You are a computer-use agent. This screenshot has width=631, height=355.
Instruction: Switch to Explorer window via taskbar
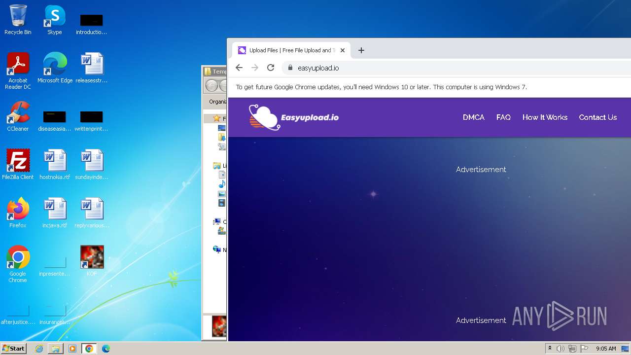pyautogui.click(x=56, y=349)
